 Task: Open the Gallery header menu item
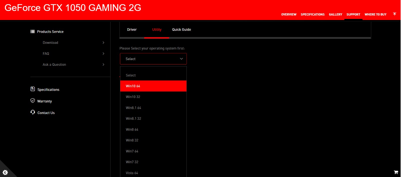tap(335, 14)
